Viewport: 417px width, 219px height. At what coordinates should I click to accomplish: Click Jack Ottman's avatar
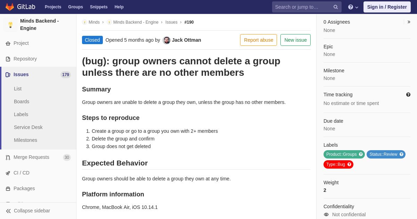pos(166,40)
